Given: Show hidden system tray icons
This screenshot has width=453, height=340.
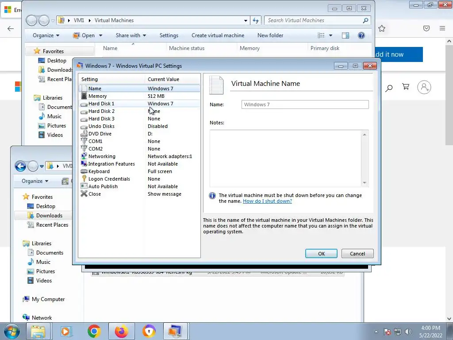Looking at the screenshot, I should pos(376,332).
